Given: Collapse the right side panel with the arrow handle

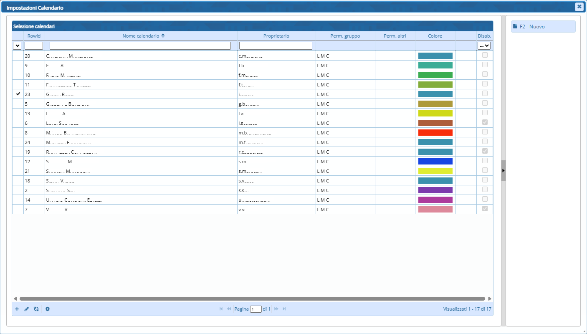Looking at the screenshot, I should [504, 170].
